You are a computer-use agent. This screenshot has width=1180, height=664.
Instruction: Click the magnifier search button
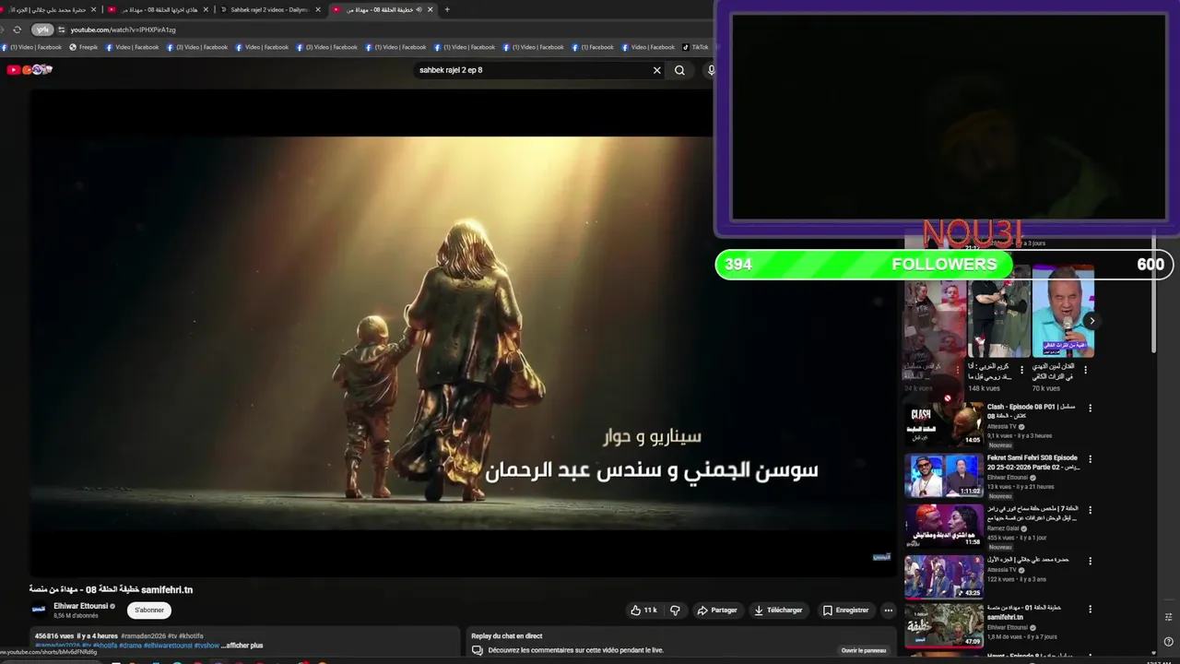click(679, 70)
